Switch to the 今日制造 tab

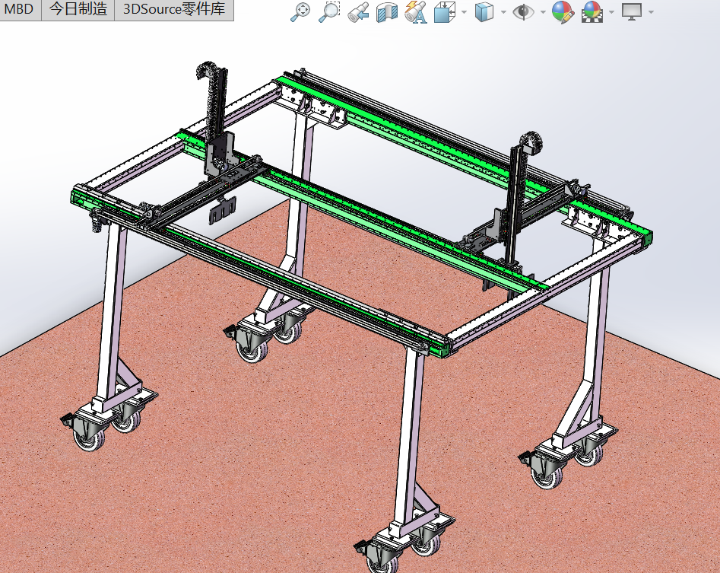[x=78, y=9]
